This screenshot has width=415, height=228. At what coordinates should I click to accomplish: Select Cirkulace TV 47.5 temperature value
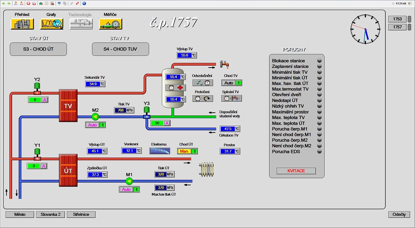click(230, 129)
